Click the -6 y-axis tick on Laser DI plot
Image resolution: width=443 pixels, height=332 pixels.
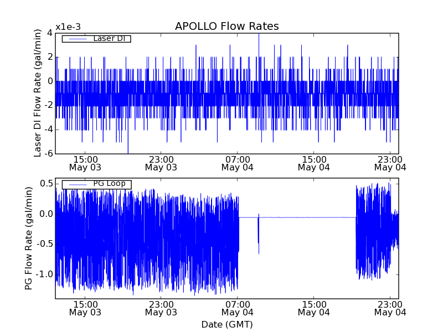click(49, 153)
